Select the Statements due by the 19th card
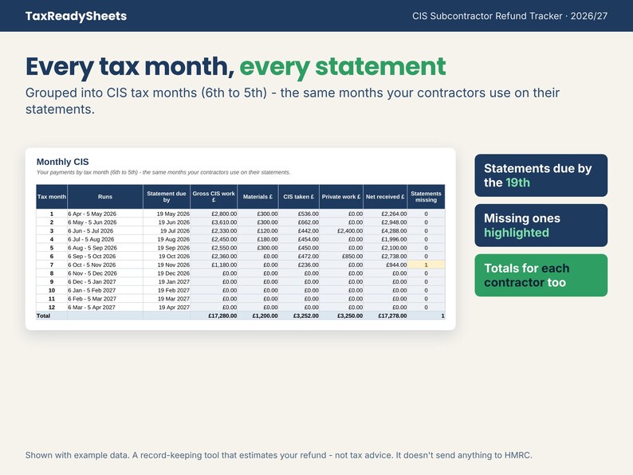The image size is (633, 475). point(541,175)
